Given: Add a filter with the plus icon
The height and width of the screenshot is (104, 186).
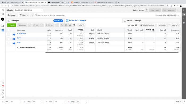Looking at the screenshot, I should coord(32,15).
